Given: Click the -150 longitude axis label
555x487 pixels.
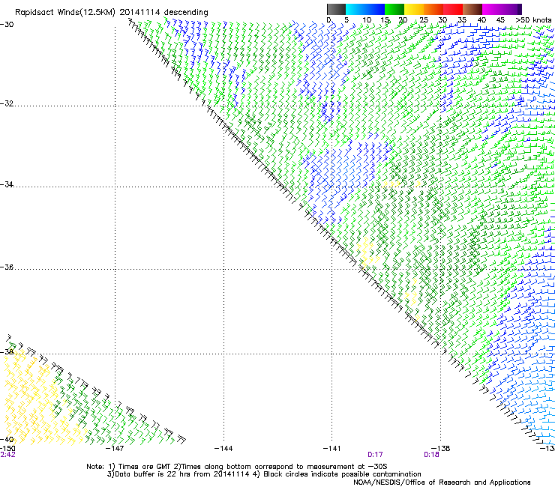Looking at the screenshot, I should click(7, 449).
